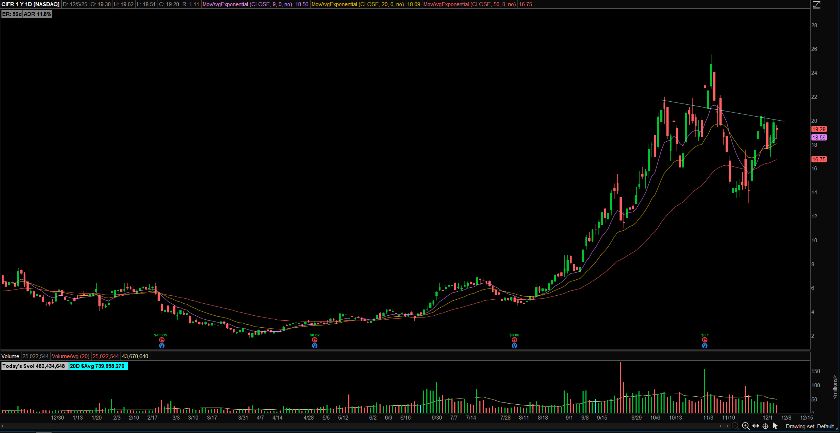Viewport: 840px width, 433px height.
Task: Click the 19.28 last price bubble
Action: coord(819,129)
